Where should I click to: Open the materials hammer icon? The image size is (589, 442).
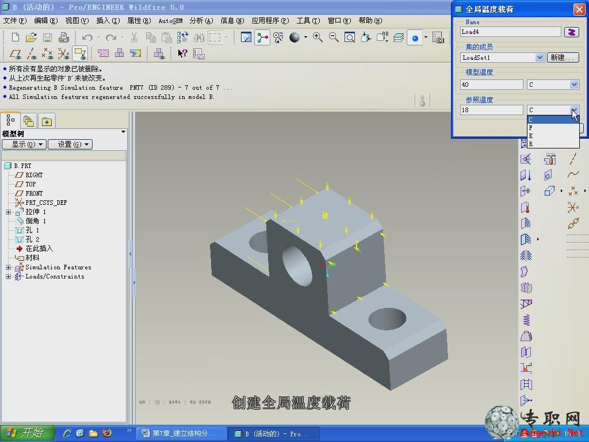[549, 159]
